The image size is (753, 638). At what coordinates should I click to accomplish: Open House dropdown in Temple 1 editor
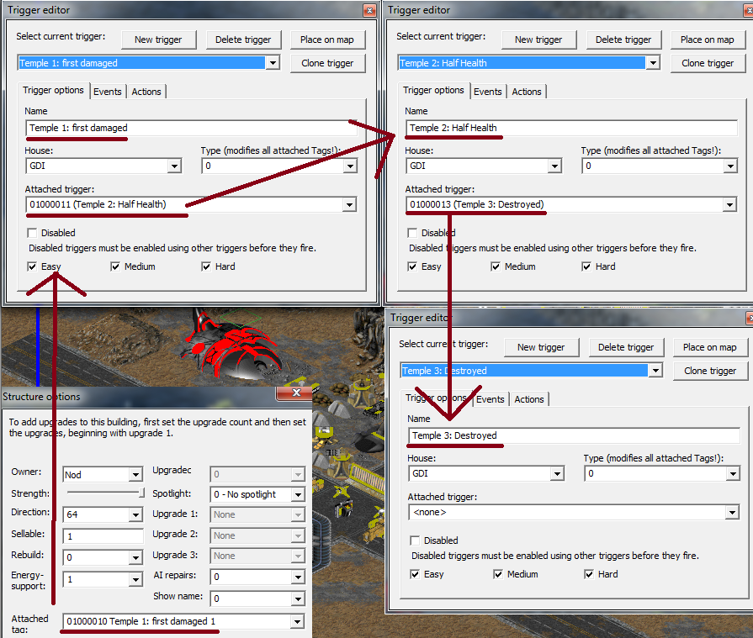[174, 166]
